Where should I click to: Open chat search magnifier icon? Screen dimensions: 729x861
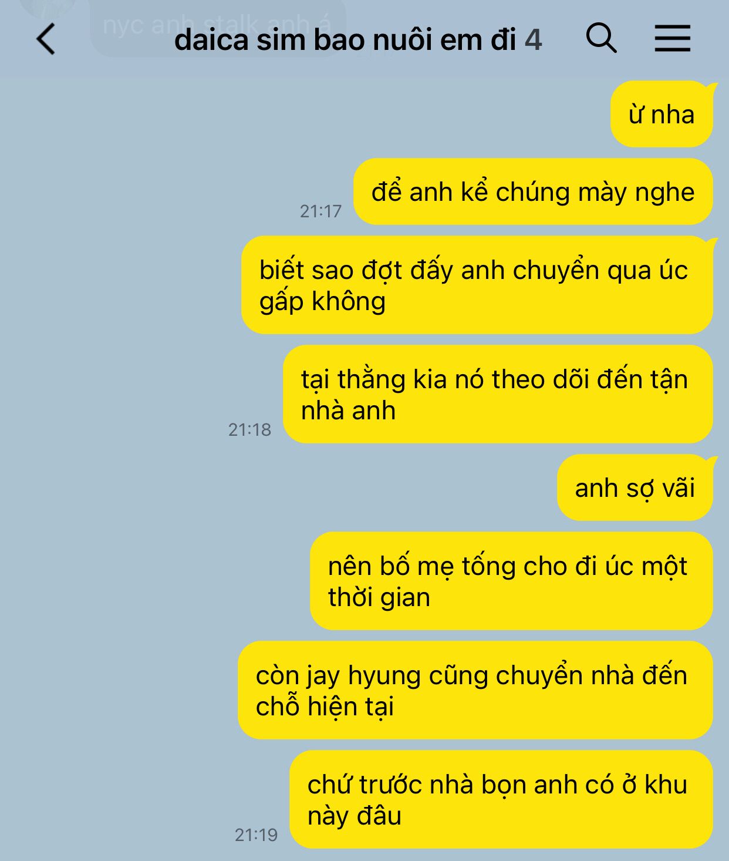(x=601, y=38)
